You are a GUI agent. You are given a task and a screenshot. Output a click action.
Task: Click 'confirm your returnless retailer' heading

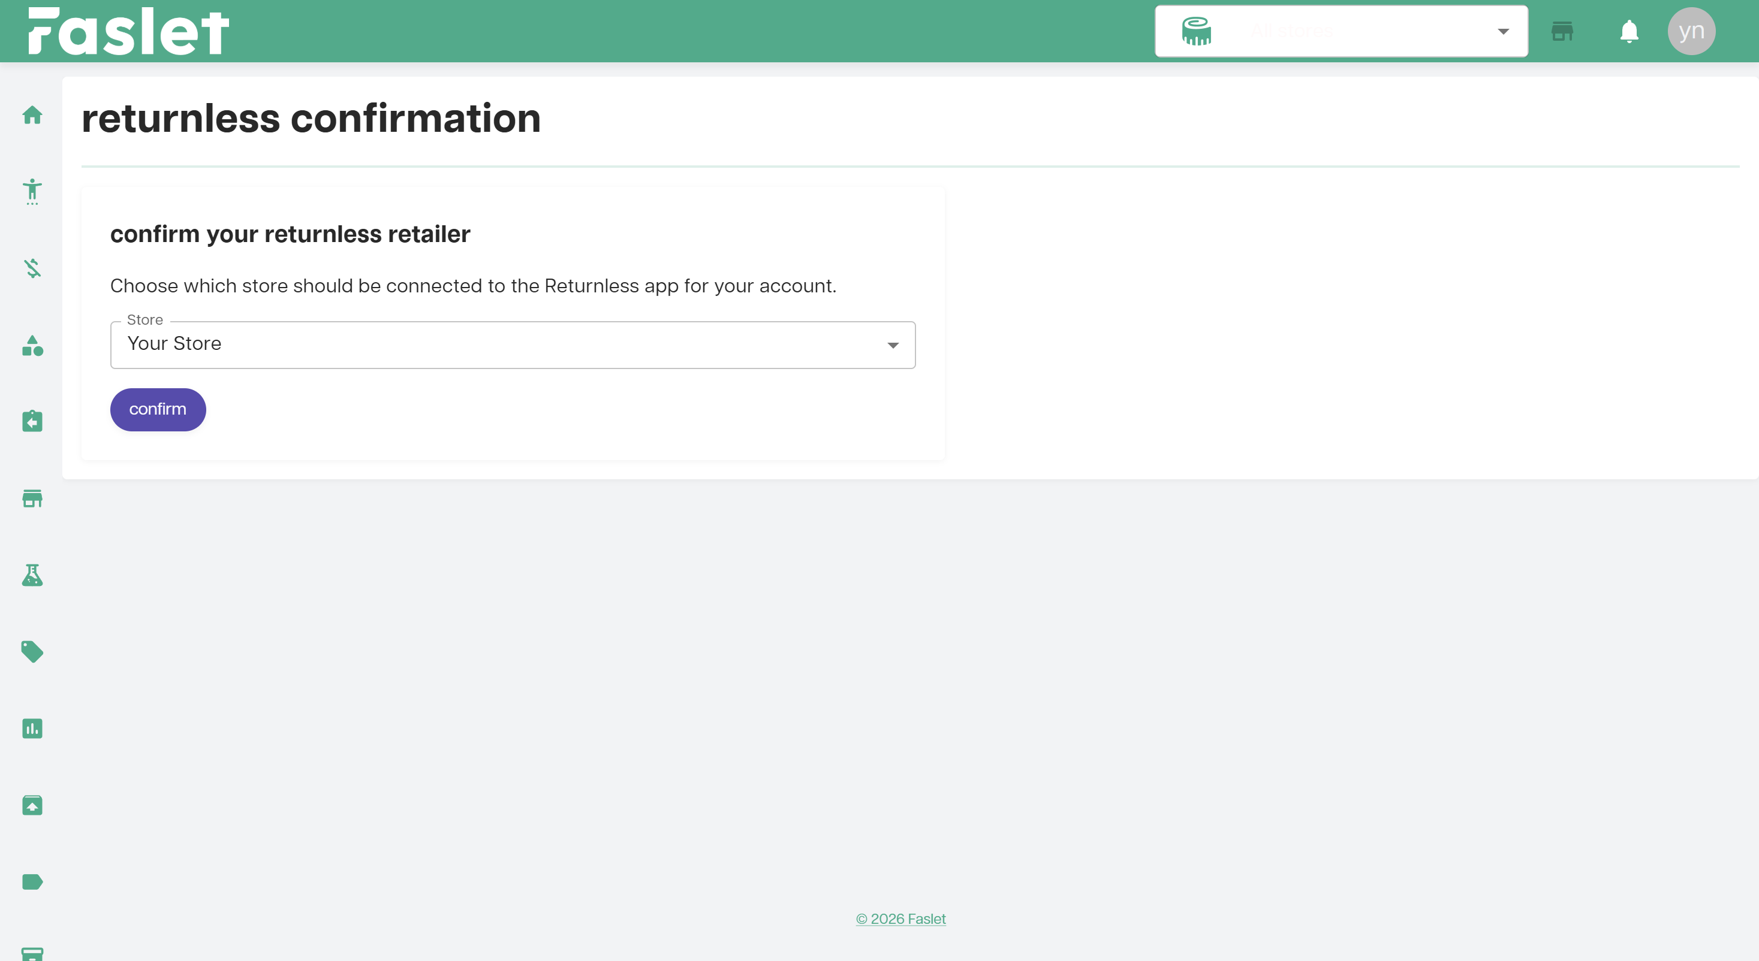[x=290, y=234]
